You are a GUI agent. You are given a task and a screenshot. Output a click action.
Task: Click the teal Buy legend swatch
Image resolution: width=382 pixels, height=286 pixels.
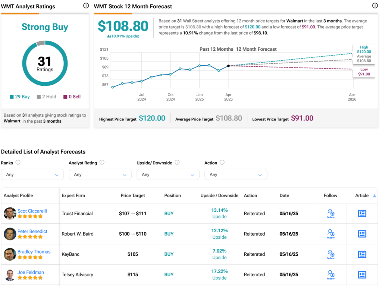tap(12, 97)
